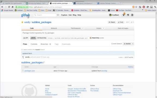Bookmark this page with the star icon
The height and width of the screenshot is (98, 157).
click(x=136, y=7)
